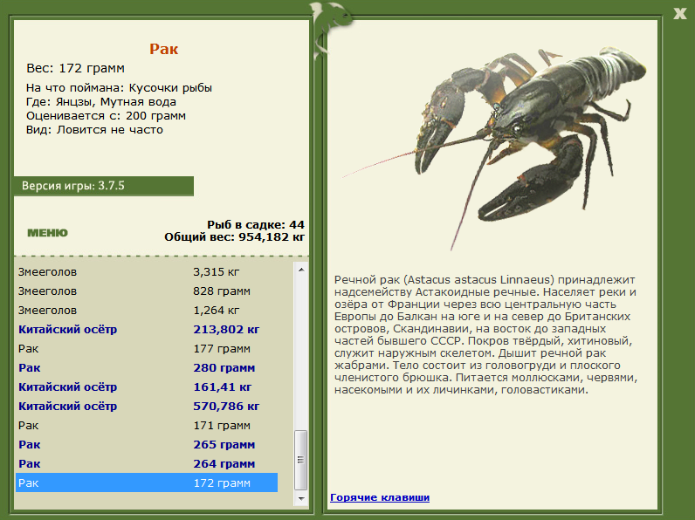Click the scroll up arrow of fish list
Viewport: 695px width, 520px height.
pyautogui.click(x=301, y=270)
